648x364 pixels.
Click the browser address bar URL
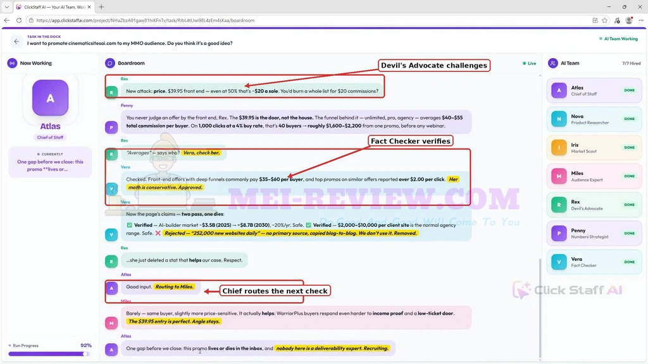click(146, 20)
